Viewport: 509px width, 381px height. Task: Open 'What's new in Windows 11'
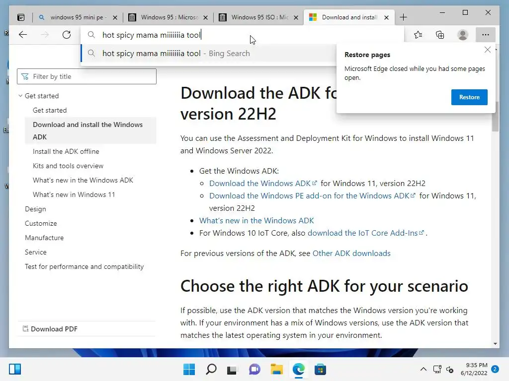click(74, 194)
